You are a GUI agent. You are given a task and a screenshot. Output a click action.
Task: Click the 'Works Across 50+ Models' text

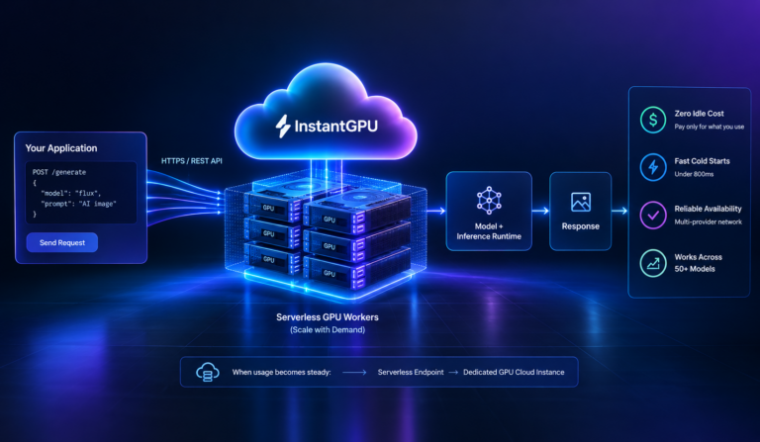(x=698, y=263)
